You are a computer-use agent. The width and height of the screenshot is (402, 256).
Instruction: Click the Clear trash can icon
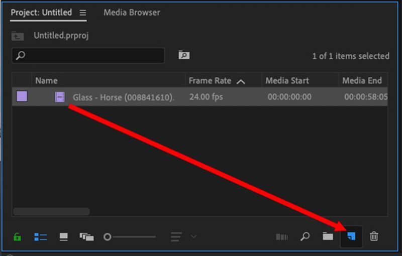pos(374,236)
